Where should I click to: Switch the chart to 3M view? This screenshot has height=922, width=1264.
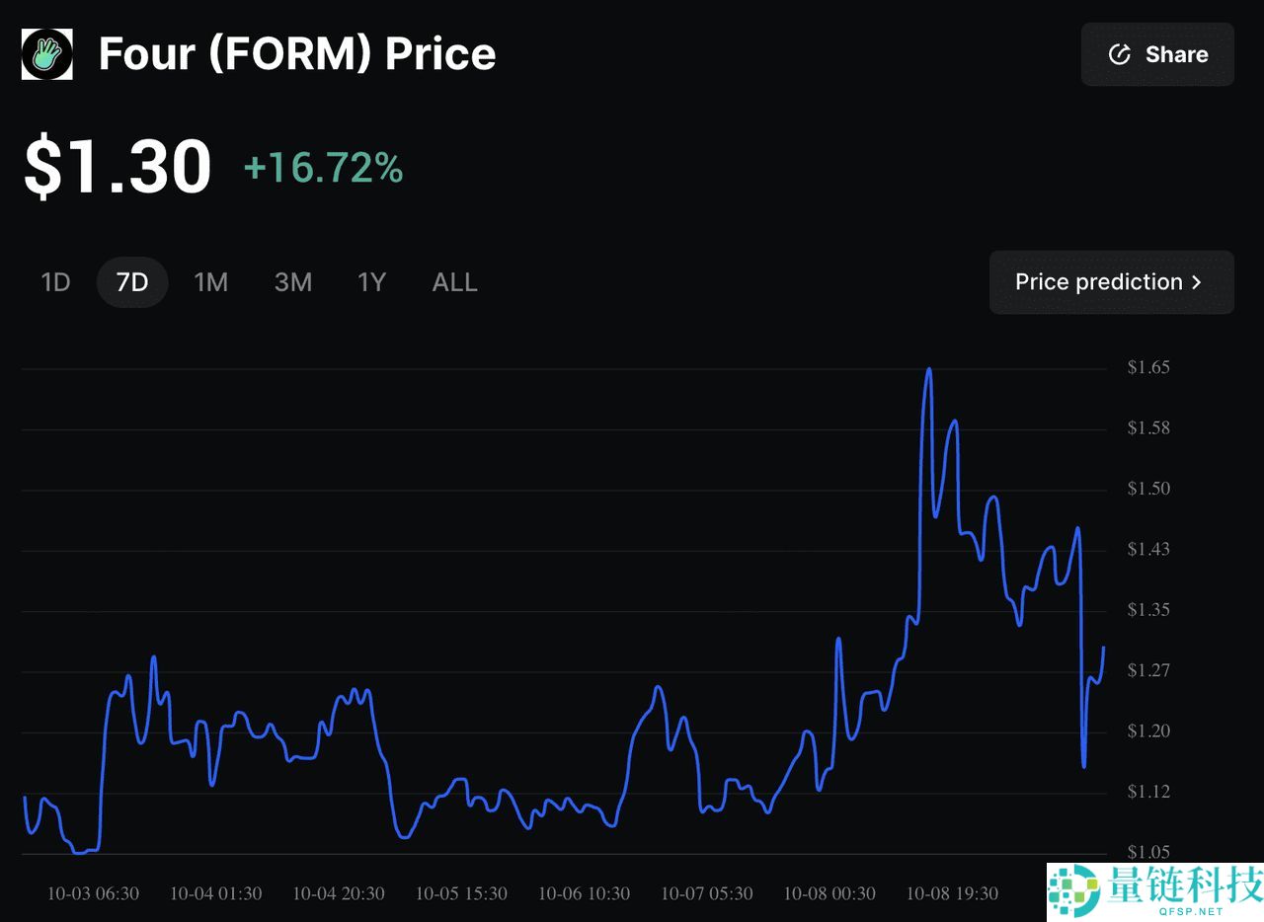coord(292,282)
